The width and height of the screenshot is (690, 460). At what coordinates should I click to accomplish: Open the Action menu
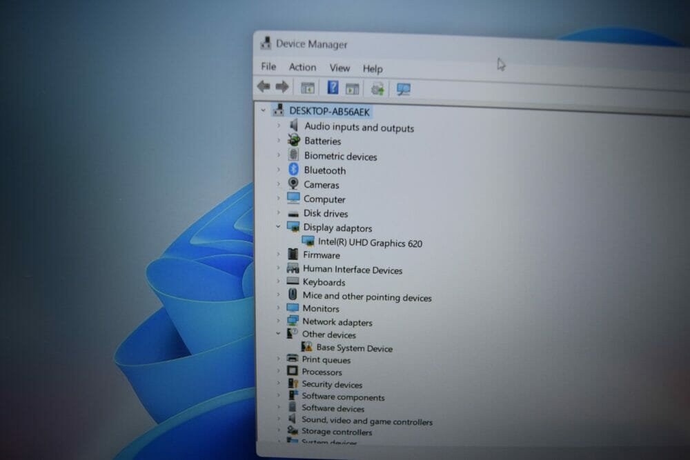(302, 68)
